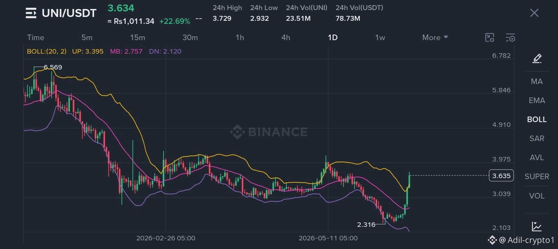This screenshot has width=558, height=249.
Task: Click the 3.635 current price tag
Action: click(x=501, y=176)
